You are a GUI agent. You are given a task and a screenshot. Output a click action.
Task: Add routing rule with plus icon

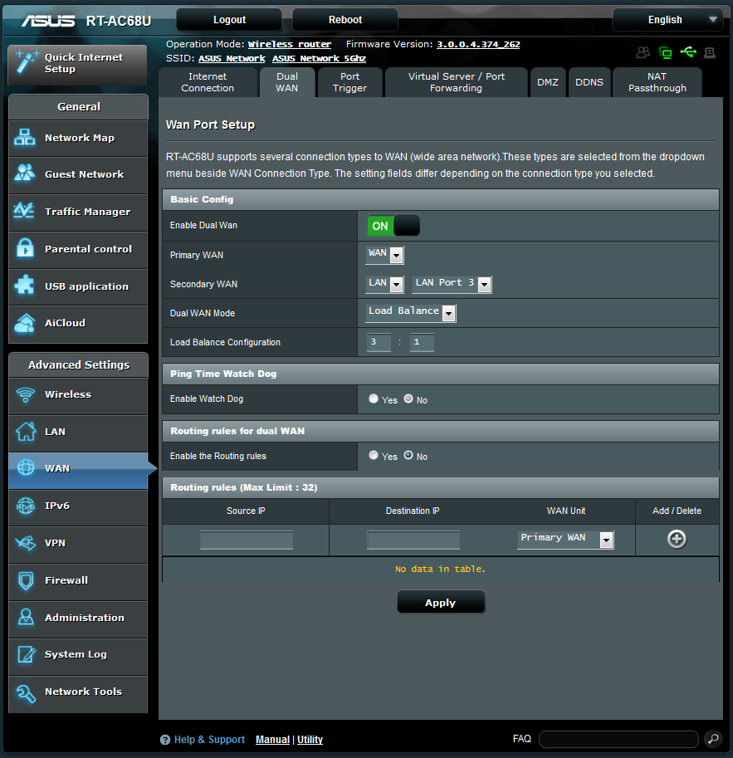pyautogui.click(x=677, y=539)
